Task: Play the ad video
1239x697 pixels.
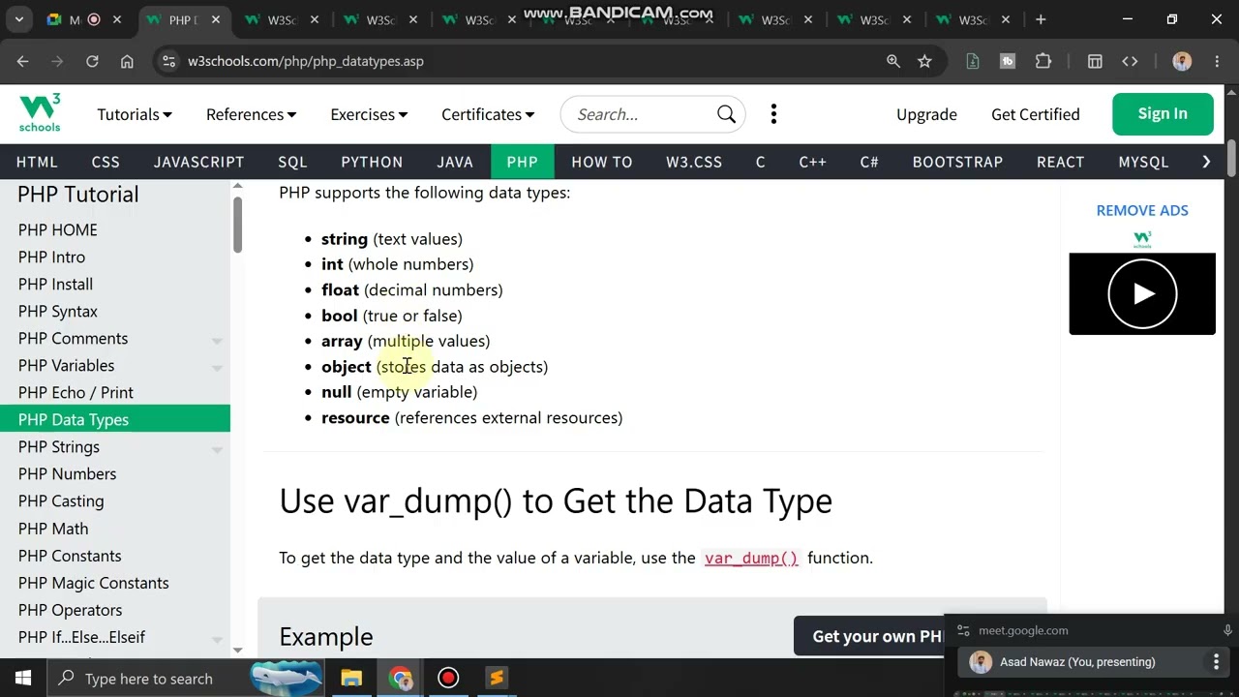Action: tap(1142, 293)
